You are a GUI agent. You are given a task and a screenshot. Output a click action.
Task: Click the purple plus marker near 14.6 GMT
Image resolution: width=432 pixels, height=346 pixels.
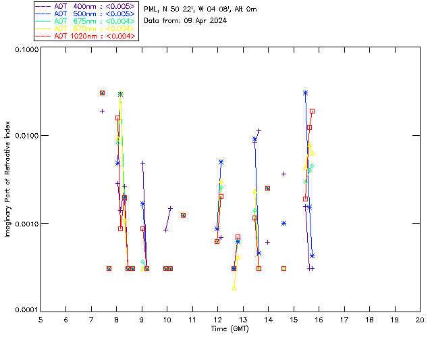(283, 174)
